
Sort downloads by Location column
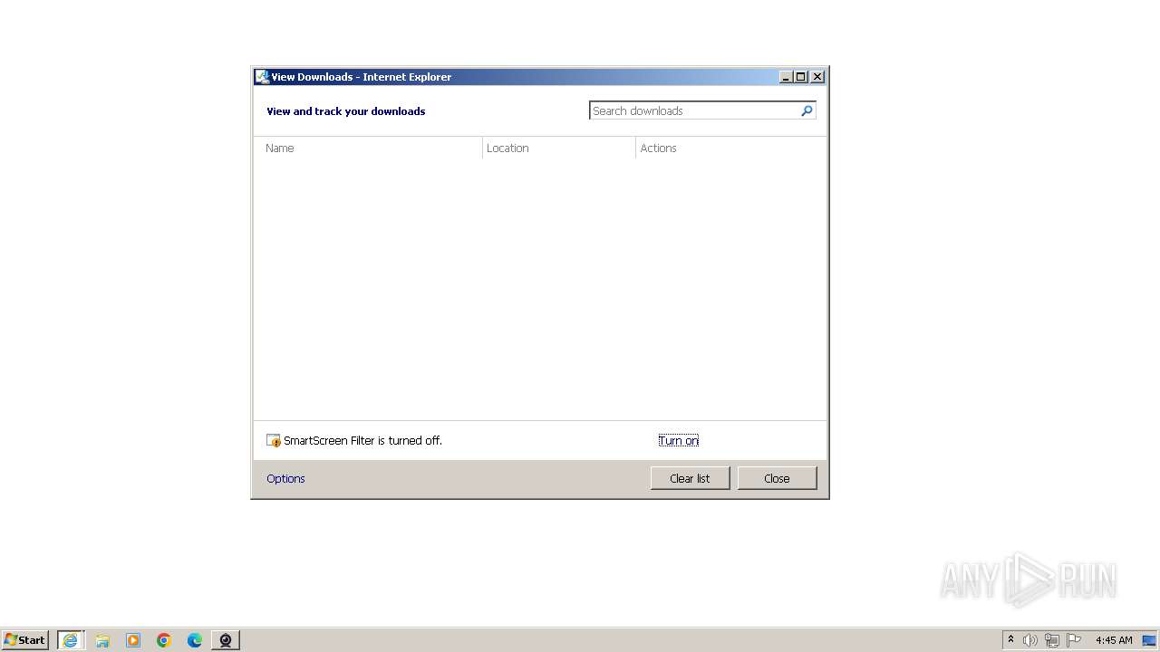tap(559, 149)
